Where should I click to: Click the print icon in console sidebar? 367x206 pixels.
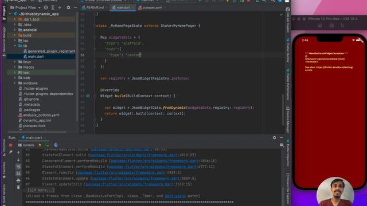18,180
